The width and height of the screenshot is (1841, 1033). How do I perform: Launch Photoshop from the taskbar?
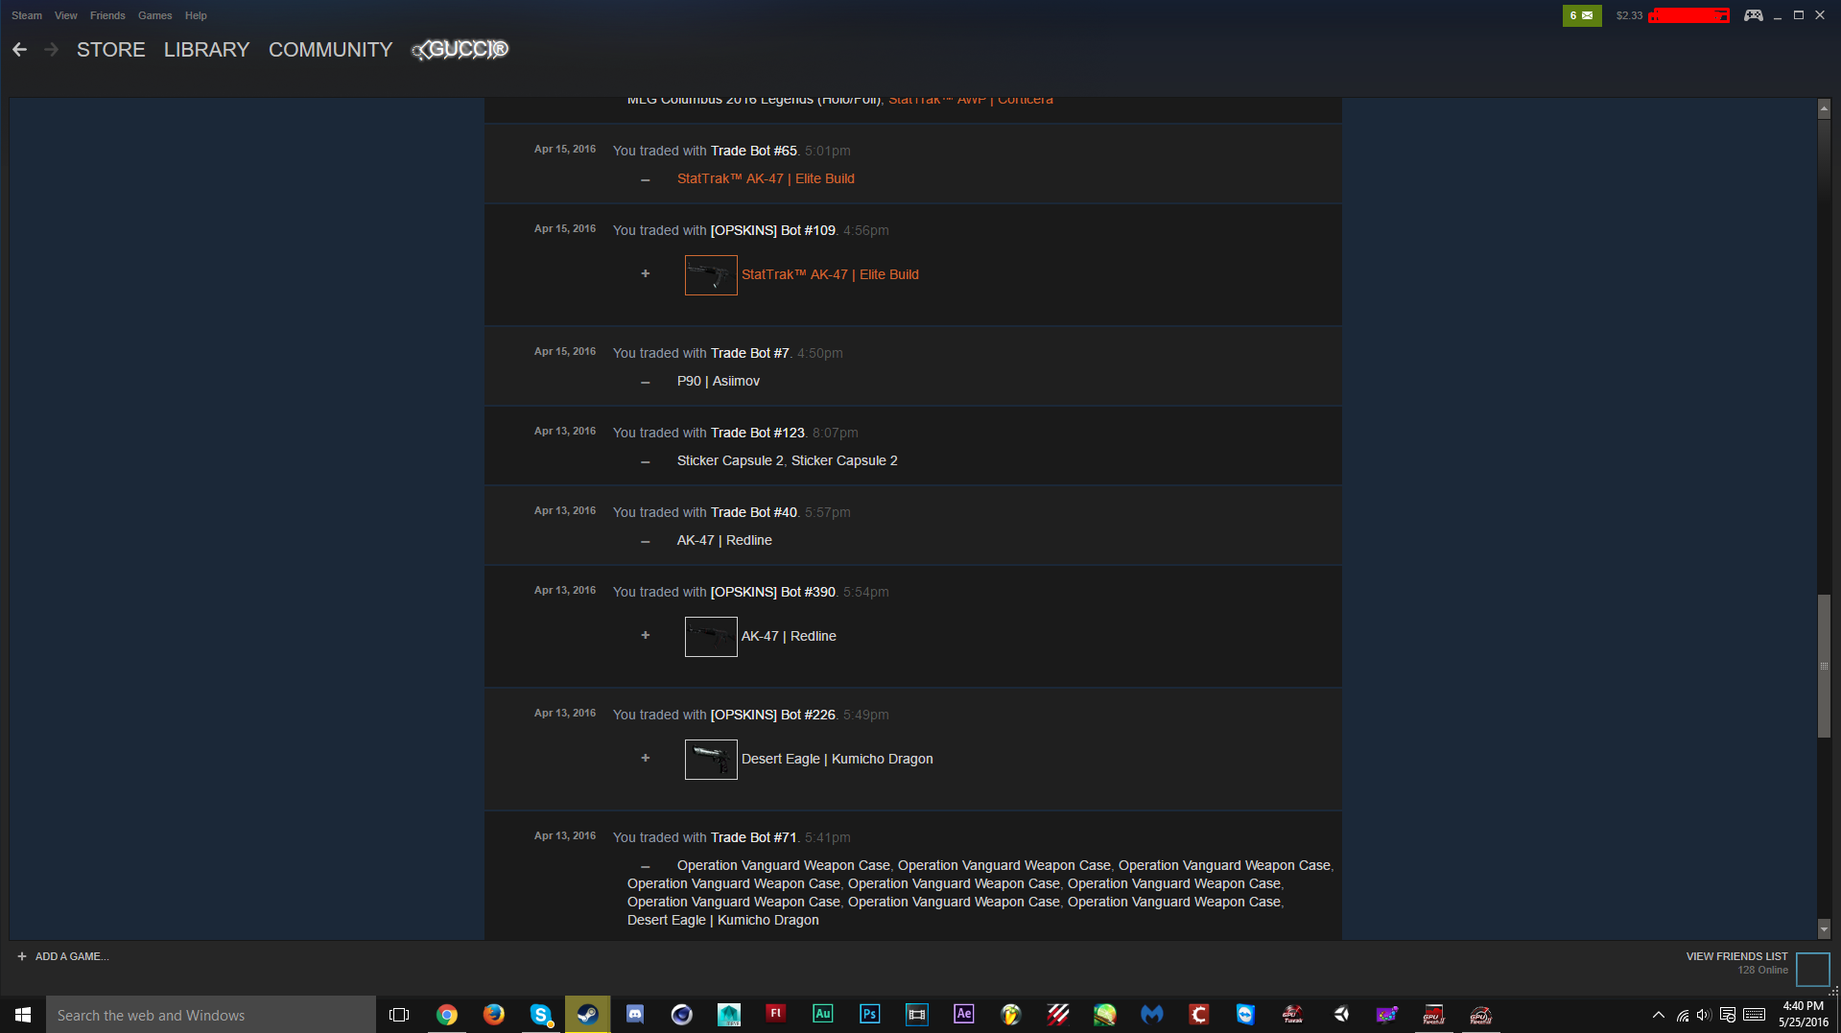[x=869, y=1014]
